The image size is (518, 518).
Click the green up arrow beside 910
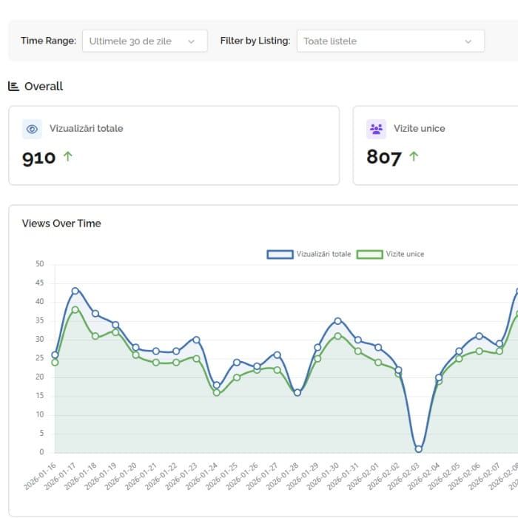68,157
